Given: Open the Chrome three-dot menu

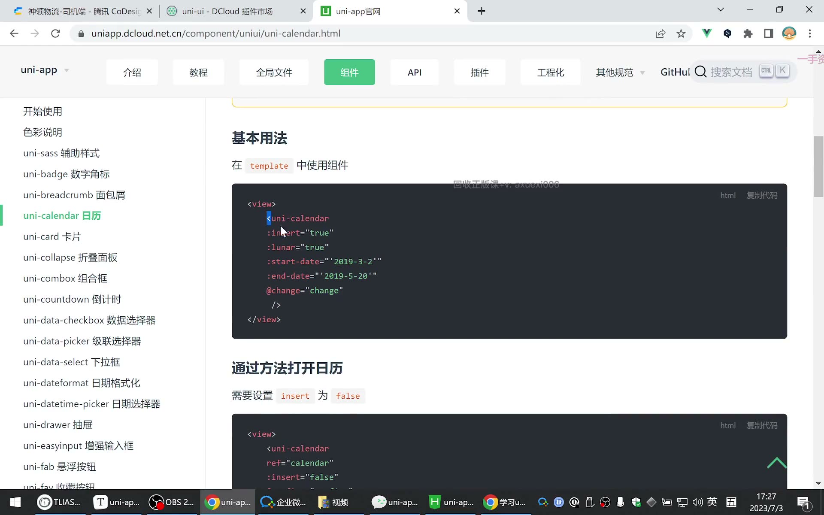Looking at the screenshot, I should pos(810,33).
